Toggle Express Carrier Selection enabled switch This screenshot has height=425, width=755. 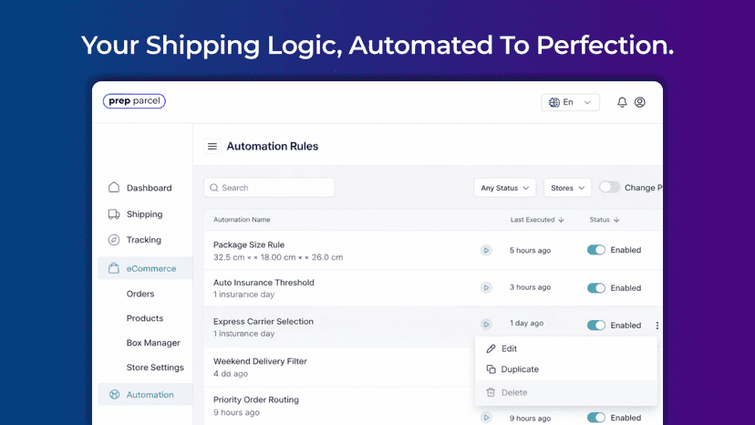(x=596, y=326)
